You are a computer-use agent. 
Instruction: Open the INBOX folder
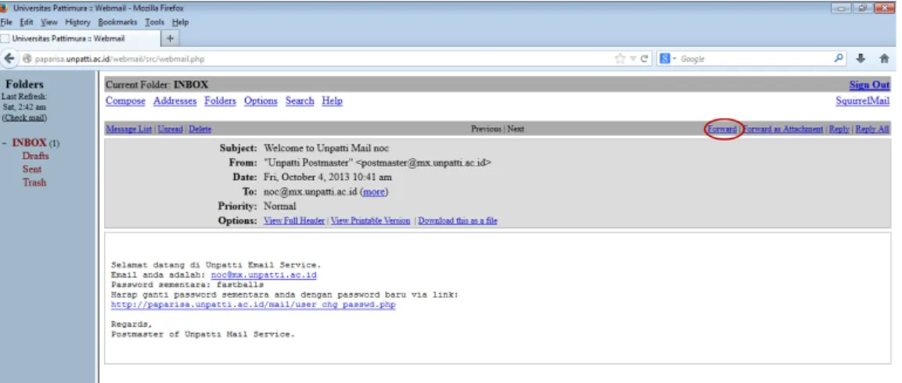[x=30, y=142]
